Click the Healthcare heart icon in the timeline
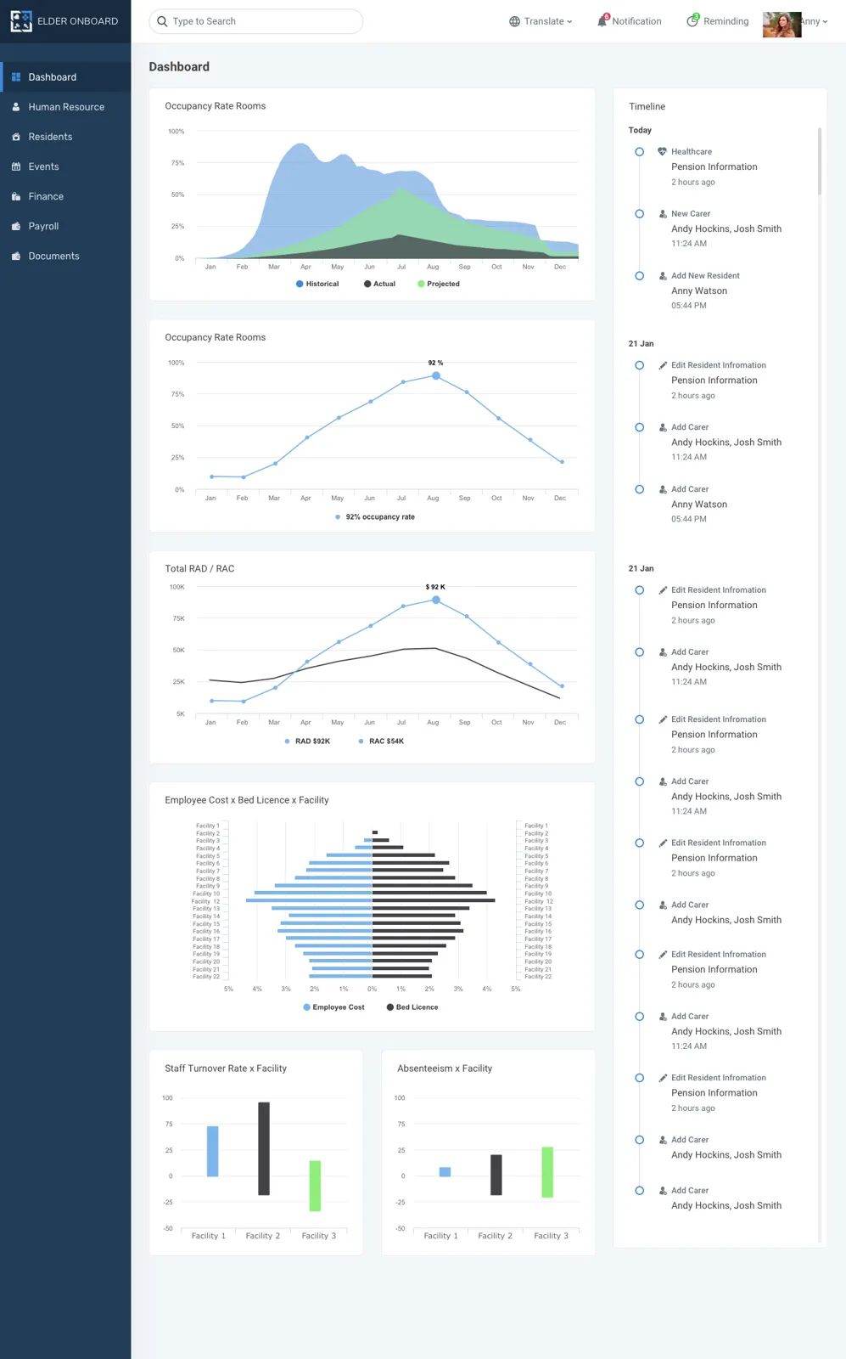Viewport: 846px width, 1359px height. coord(662,152)
